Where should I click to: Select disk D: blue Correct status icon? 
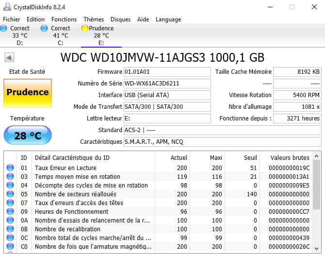tap(3, 28)
